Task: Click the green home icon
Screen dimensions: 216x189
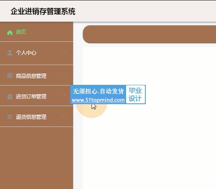Action: click(10, 33)
